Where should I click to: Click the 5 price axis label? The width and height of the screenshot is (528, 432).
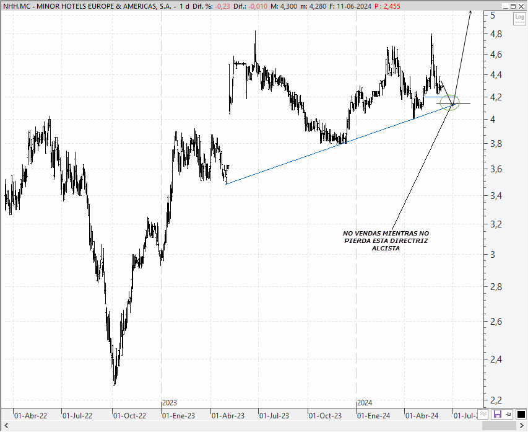click(x=493, y=15)
